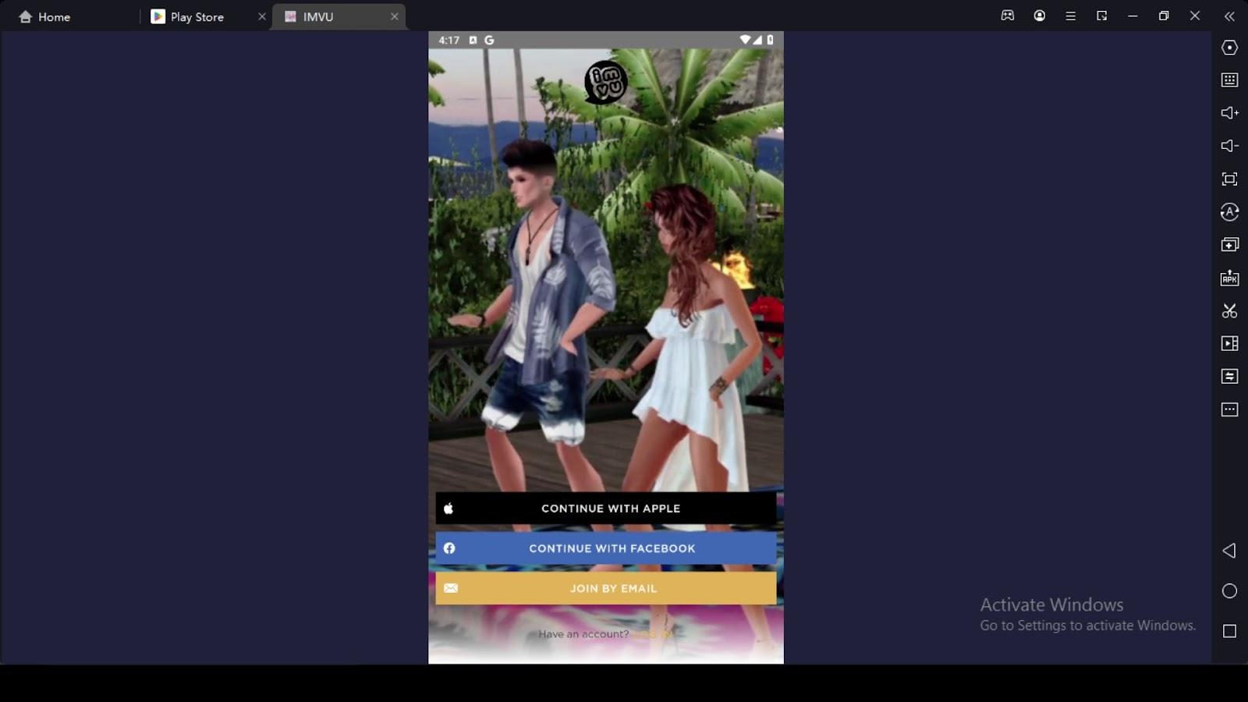Tap the IMVU logo at top
Screen dimensions: 1248x702
(x=606, y=82)
